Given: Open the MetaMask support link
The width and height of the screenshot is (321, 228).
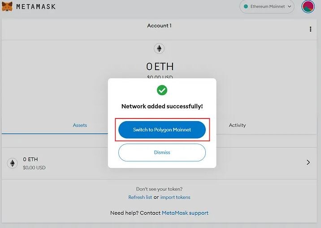Looking at the screenshot, I should coord(185,213).
